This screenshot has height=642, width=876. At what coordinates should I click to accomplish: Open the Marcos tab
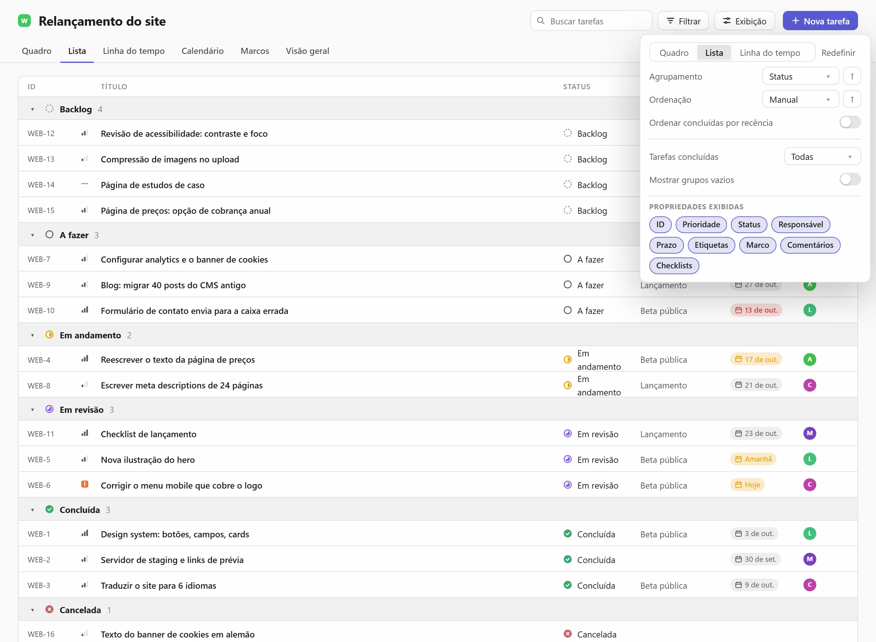tap(255, 51)
